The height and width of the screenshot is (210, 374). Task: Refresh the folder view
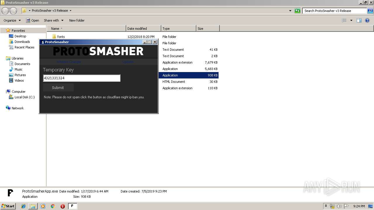(297, 11)
